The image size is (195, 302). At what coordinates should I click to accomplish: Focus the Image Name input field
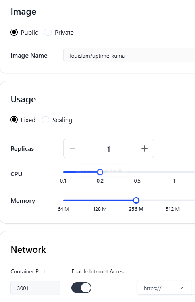(x=129, y=55)
